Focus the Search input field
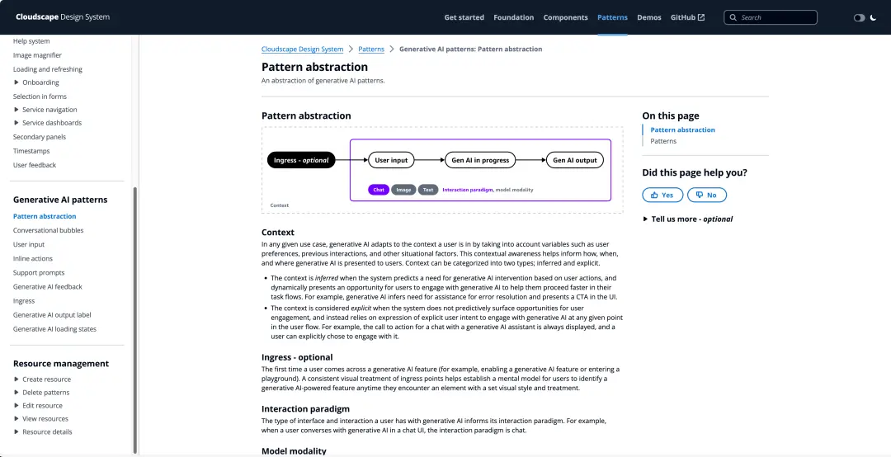 pyautogui.click(x=775, y=17)
